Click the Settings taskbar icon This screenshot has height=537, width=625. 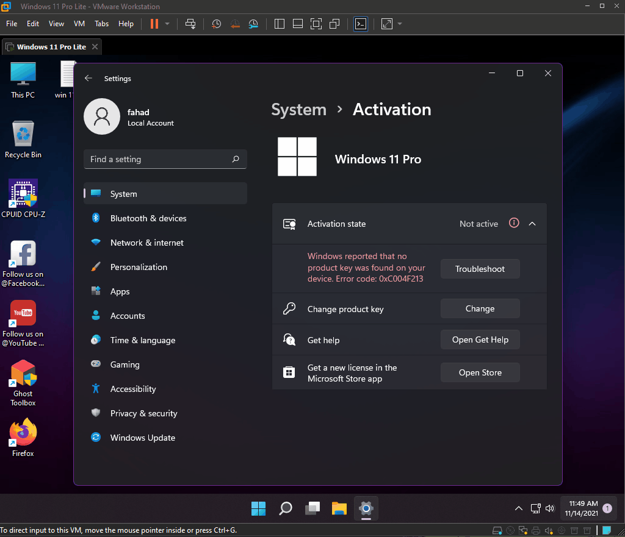pos(366,508)
